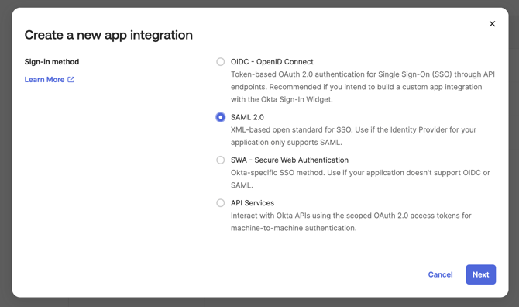
Task: Choose the SWA - Secure Web Authentication radio
Action: pos(221,160)
